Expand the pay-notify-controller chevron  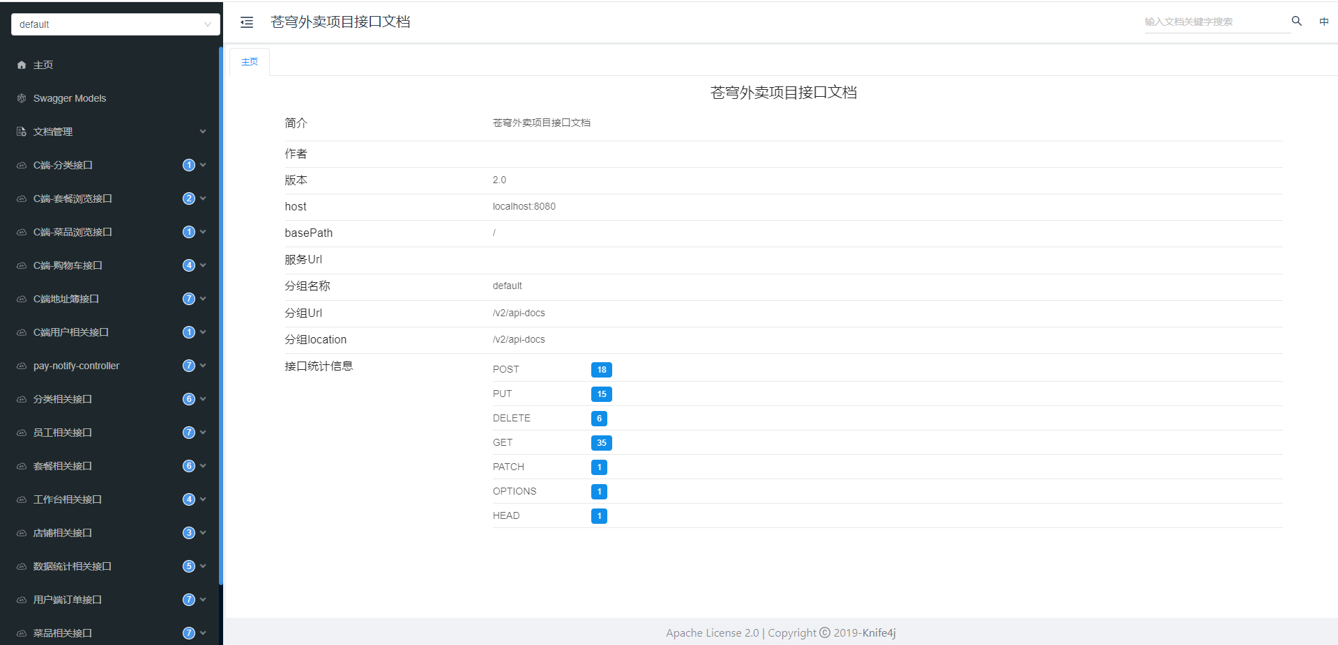203,366
